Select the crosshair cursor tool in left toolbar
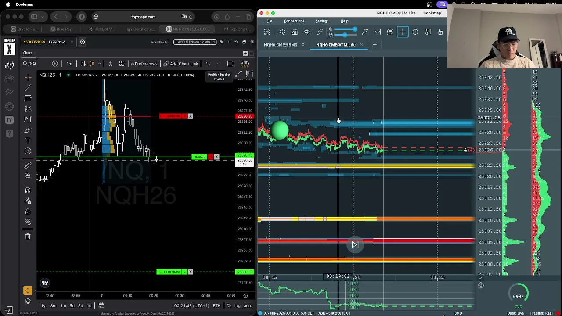Image resolution: width=562 pixels, height=316 pixels. [x=28, y=77]
